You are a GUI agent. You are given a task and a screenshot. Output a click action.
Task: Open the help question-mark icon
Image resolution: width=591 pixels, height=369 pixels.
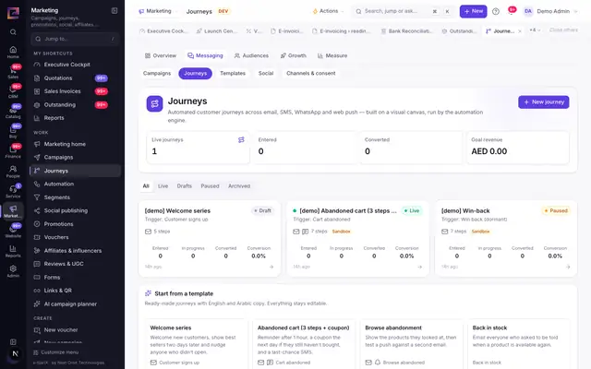click(x=496, y=11)
